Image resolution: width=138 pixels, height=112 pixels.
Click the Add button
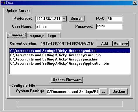(x=105, y=44)
